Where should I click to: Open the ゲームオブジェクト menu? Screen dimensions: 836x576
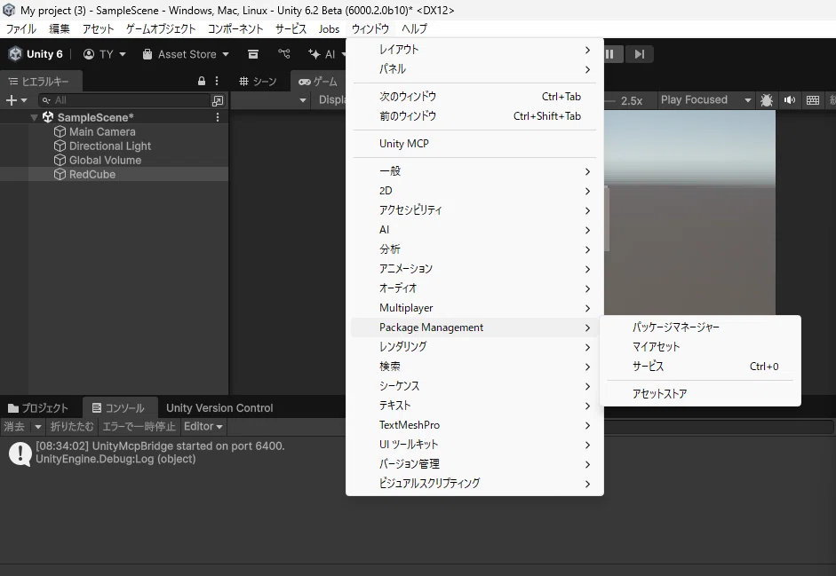click(x=161, y=28)
